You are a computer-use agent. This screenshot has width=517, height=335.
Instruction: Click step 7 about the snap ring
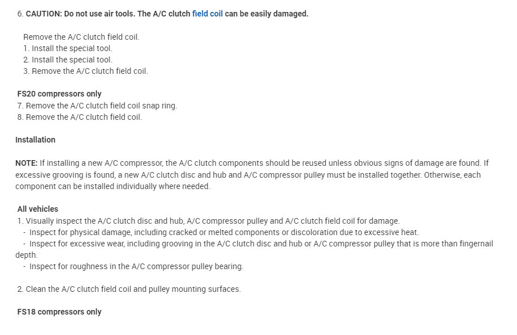(x=97, y=106)
